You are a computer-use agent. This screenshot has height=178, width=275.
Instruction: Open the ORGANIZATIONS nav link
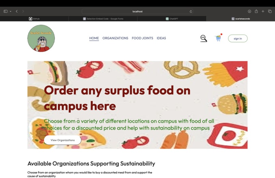[x=115, y=38]
